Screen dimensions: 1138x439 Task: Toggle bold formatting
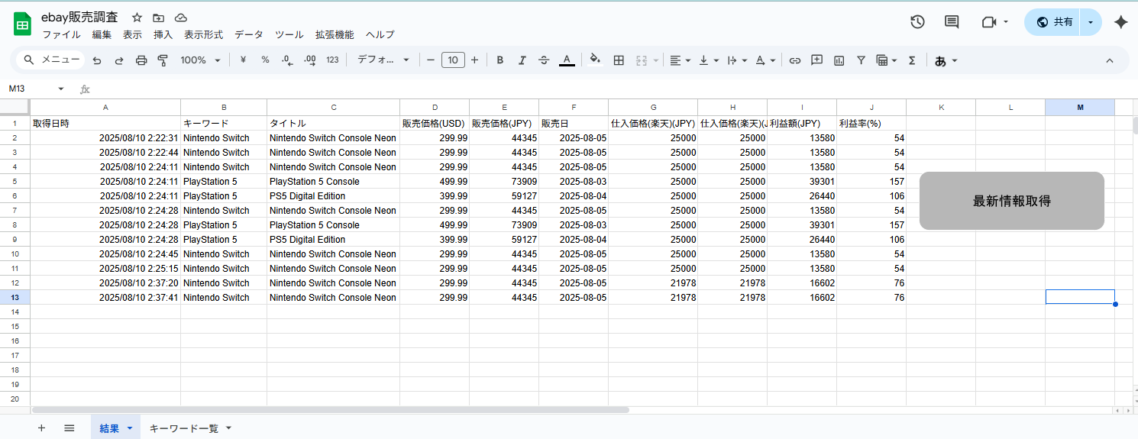(500, 60)
